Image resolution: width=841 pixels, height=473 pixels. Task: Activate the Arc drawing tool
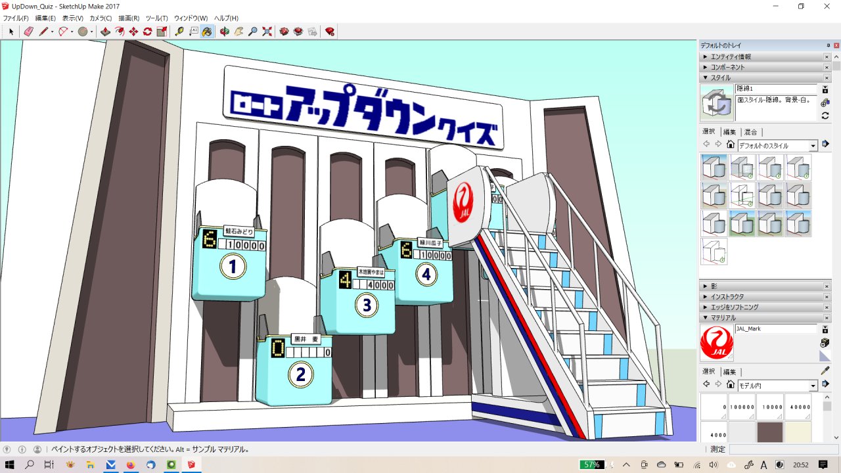[x=62, y=31]
